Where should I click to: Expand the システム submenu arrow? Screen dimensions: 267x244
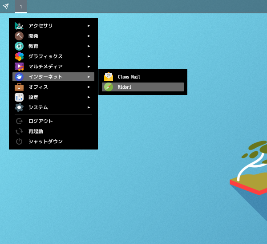pyautogui.click(x=89, y=107)
